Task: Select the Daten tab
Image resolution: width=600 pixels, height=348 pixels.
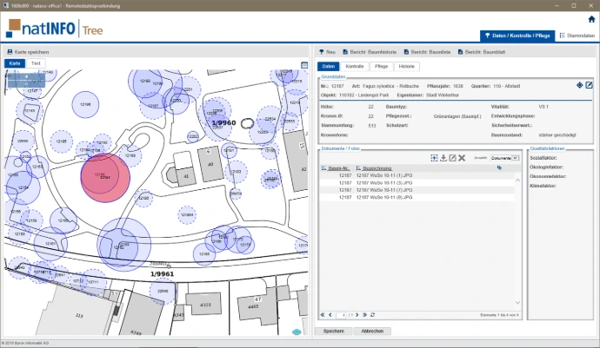Action: (329, 67)
